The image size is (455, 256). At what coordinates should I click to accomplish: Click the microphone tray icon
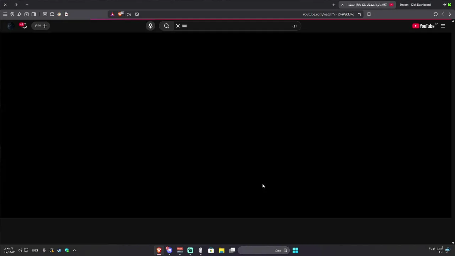pos(44,250)
